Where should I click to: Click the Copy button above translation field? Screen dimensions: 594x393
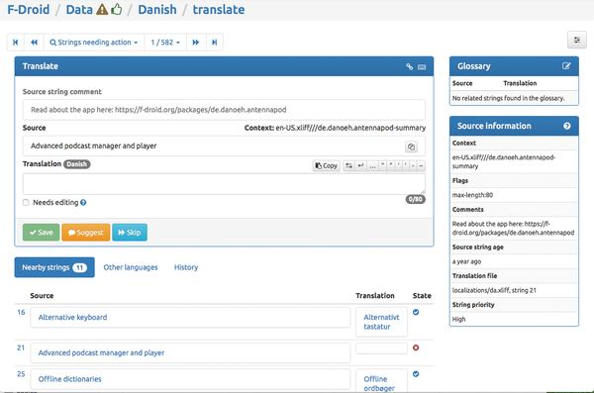pos(326,165)
